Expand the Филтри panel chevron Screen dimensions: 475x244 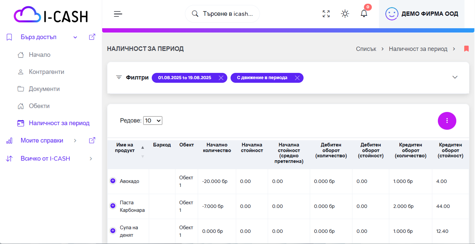pyautogui.click(x=455, y=78)
